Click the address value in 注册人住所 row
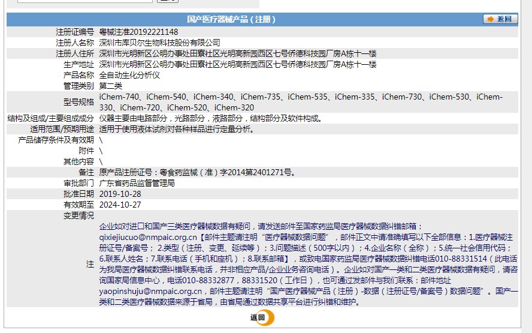532x333 pixels. [x=238, y=53]
